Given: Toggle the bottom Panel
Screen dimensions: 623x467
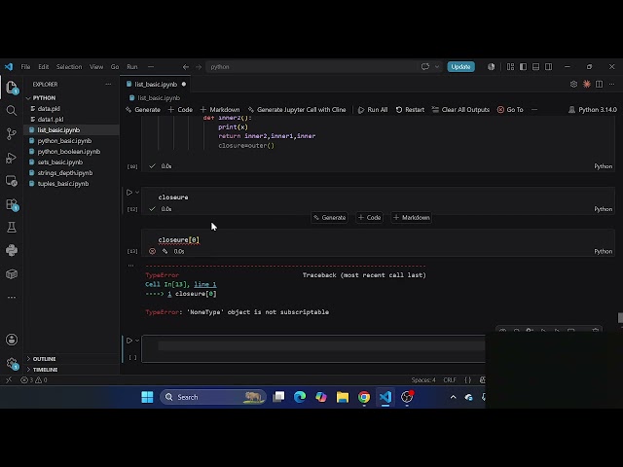Looking at the screenshot, I should click(x=536, y=67).
